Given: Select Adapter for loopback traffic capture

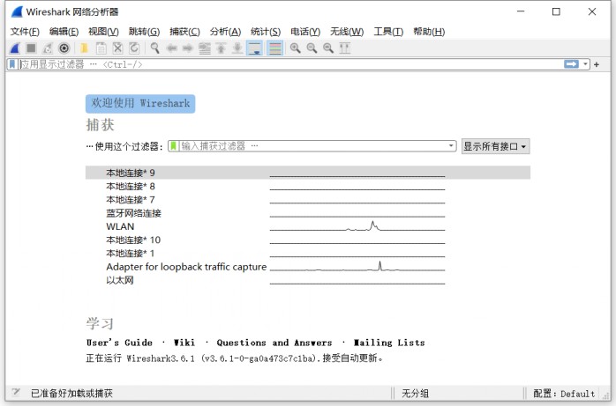Looking at the screenshot, I should tap(308, 267).
